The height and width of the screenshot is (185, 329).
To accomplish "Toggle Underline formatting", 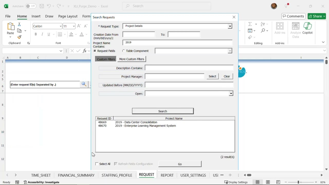I will tap(49, 34).
